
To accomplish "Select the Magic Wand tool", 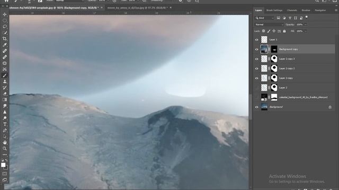I will coord(5,33).
